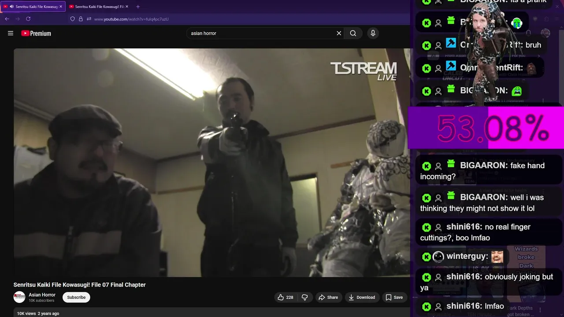Click the video title Senritsu Kaiki File Kowasugi
The image size is (564, 317).
pyautogui.click(x=80, y=285)
